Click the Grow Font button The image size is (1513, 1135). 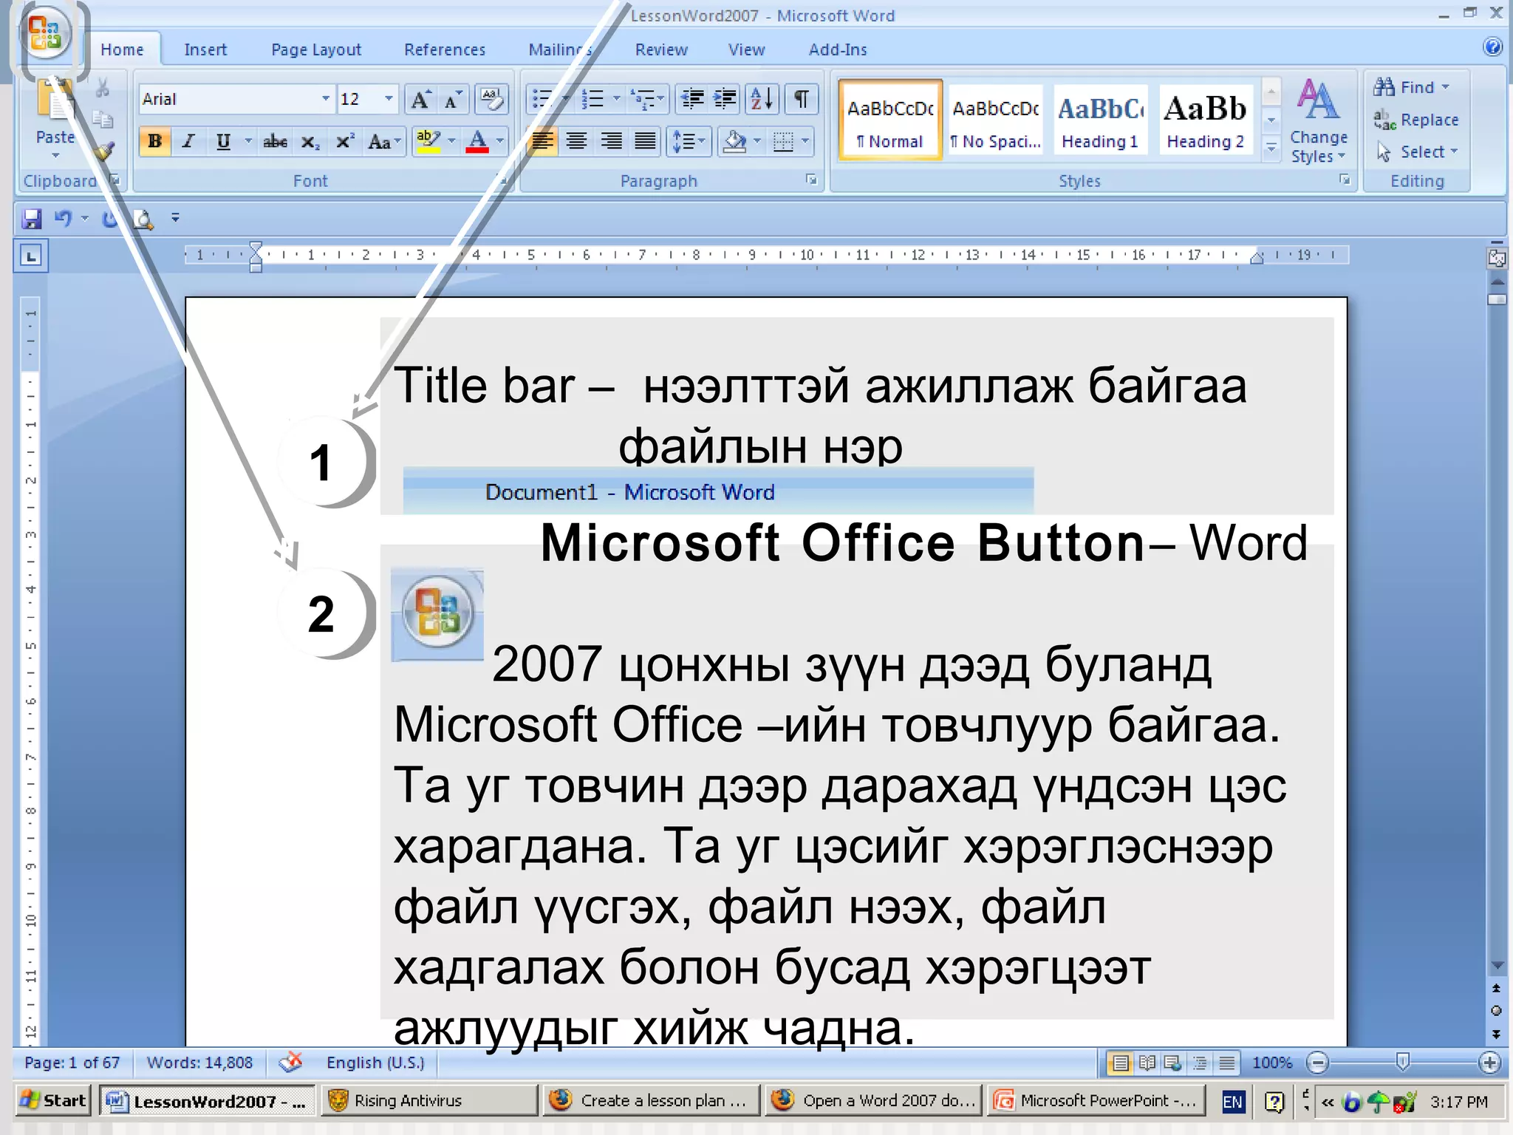click(420, 99)
